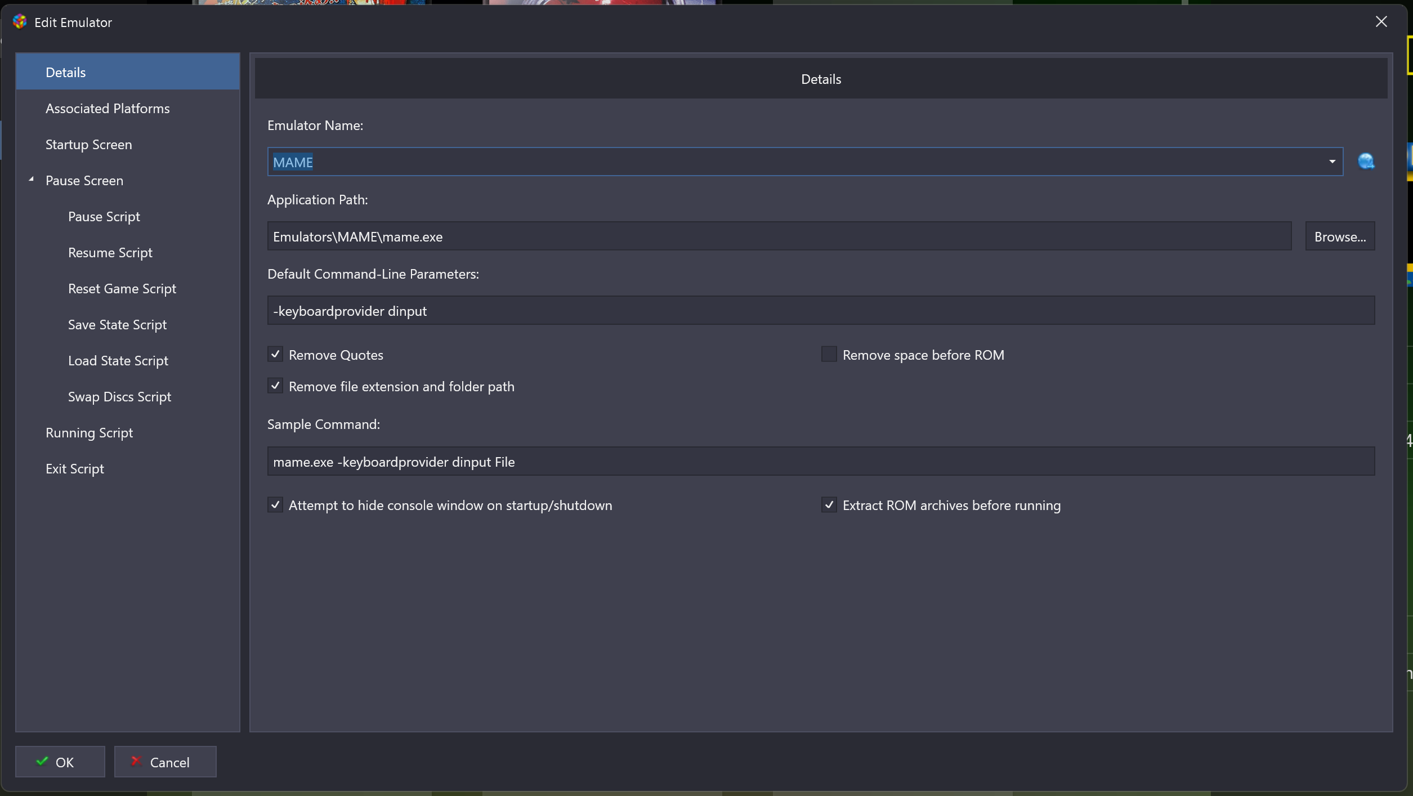The height and width of the screenshot is (796, 1413).
Task: Click the LaunchBox logo icon in title bar
Action: point(20,22)
